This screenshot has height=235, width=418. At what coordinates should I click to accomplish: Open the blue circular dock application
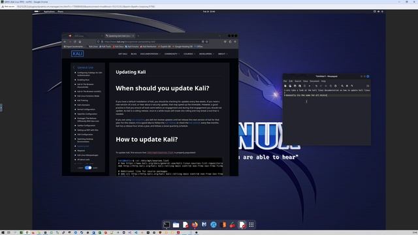(x=214, y=225)
